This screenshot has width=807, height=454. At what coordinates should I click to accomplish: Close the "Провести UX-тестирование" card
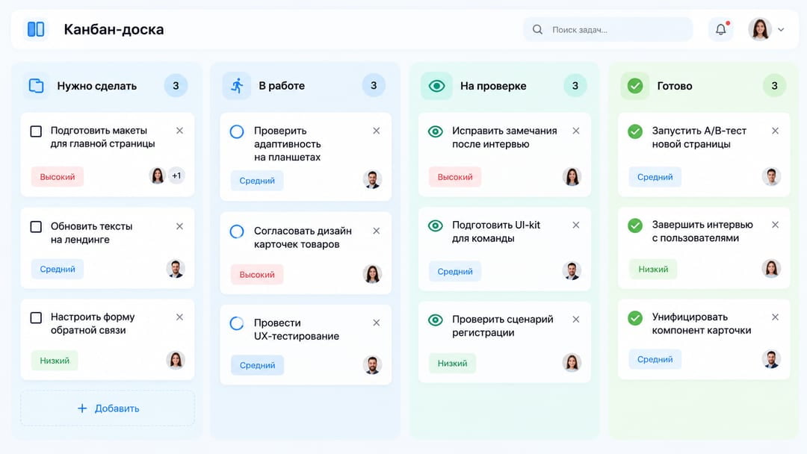point(376,323)
